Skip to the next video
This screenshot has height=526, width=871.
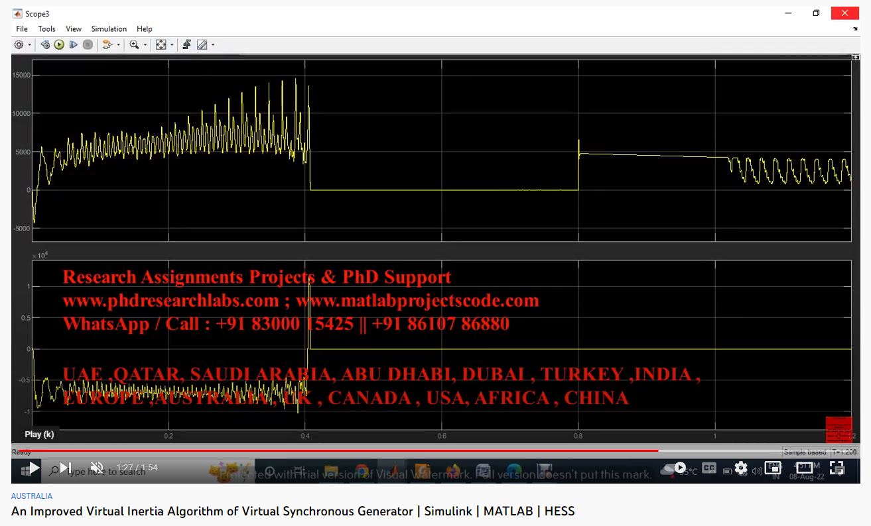66,468
